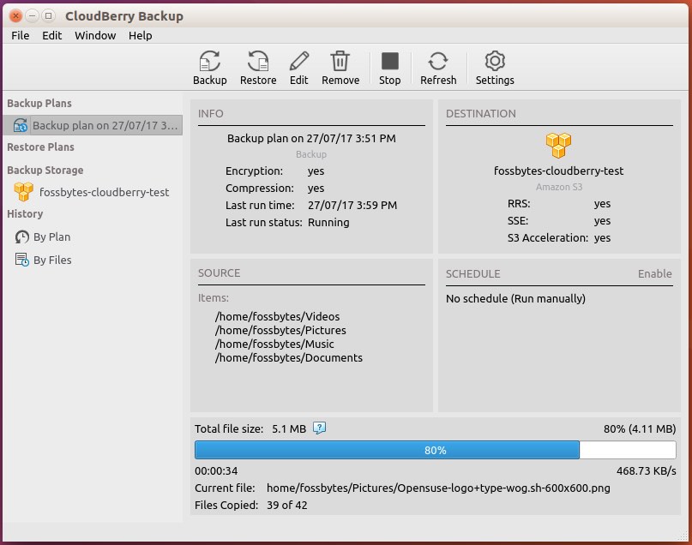Click the /home/fossbytes/Pictures source path
Viewport: 692px width, 545px height.
point(280,330)
